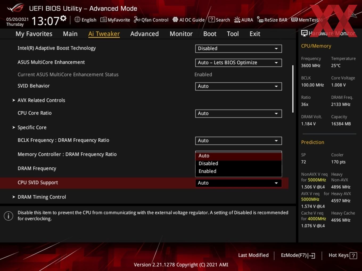This screenshot has width=362, height=271.
Task: Launch AI OC Guide icon
Action: [175, 20]
